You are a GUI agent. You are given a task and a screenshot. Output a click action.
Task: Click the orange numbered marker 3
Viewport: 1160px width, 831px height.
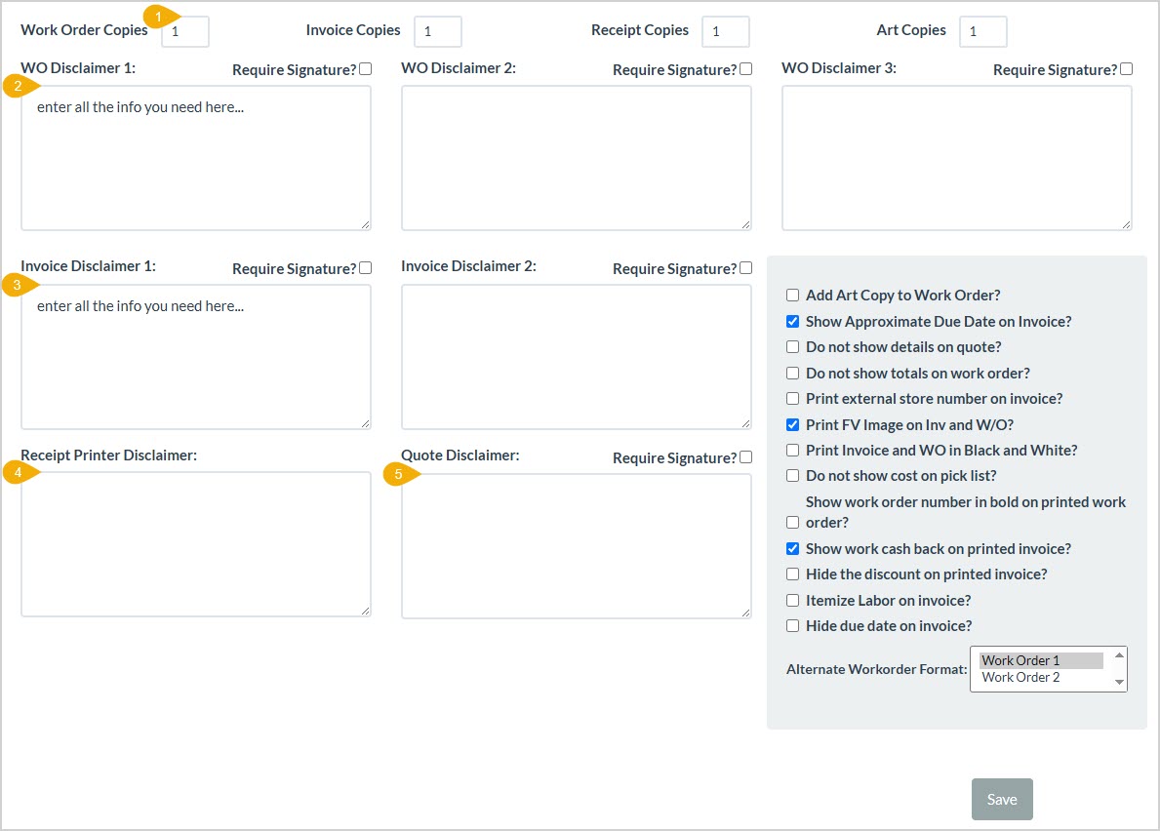(x=19, y=284)
